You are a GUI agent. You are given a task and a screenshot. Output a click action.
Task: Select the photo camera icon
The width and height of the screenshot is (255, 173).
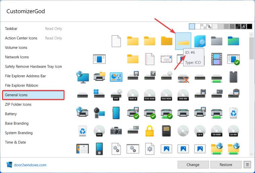tap(116, 131)
